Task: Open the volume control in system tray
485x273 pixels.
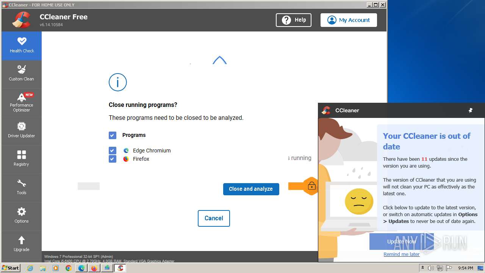Action: (x=431, y=268)
